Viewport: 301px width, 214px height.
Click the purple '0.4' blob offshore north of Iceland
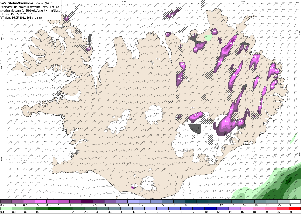click(172, 13)
